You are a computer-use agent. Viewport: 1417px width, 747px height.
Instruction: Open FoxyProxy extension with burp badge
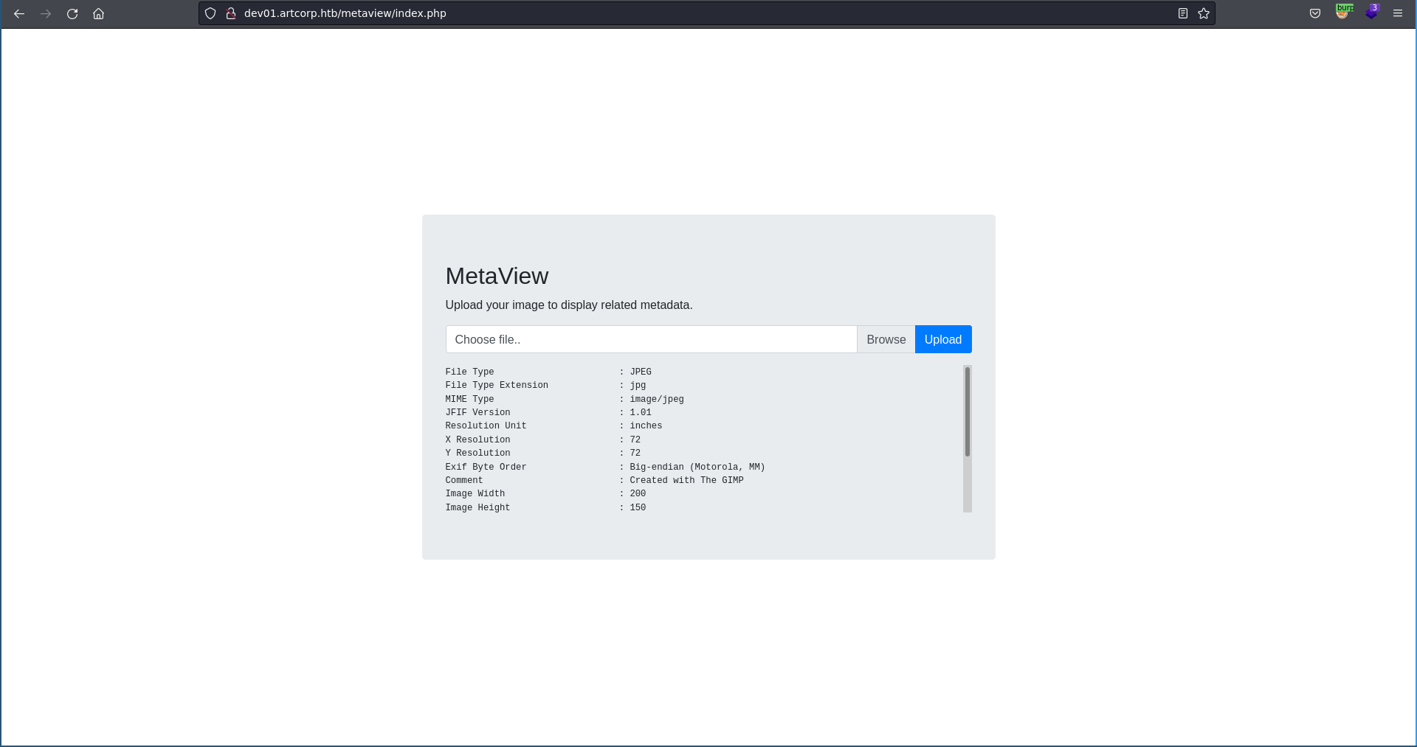[x=1342, y=13]
